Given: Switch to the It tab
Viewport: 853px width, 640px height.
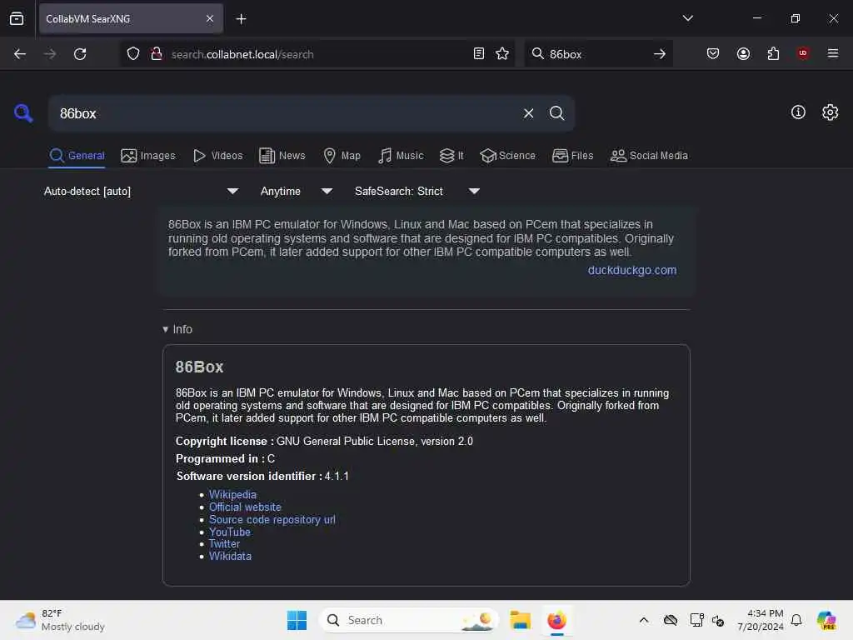Looking at the screenshot, I should (x=451, y=156).
